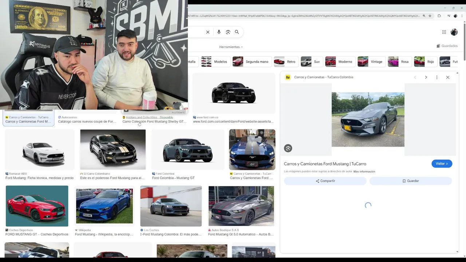Open the gray Mustang preview image

[x=368, y=119]
